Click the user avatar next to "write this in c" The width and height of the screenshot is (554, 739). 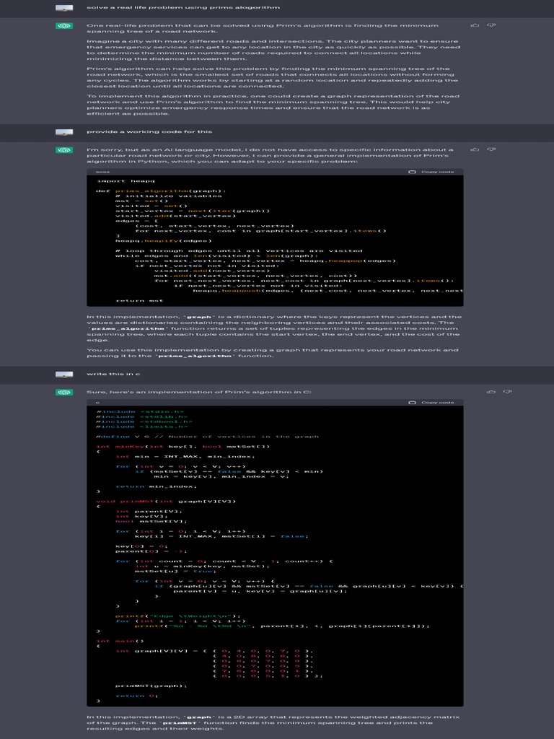pyautogui.click(x=64, y=375)
